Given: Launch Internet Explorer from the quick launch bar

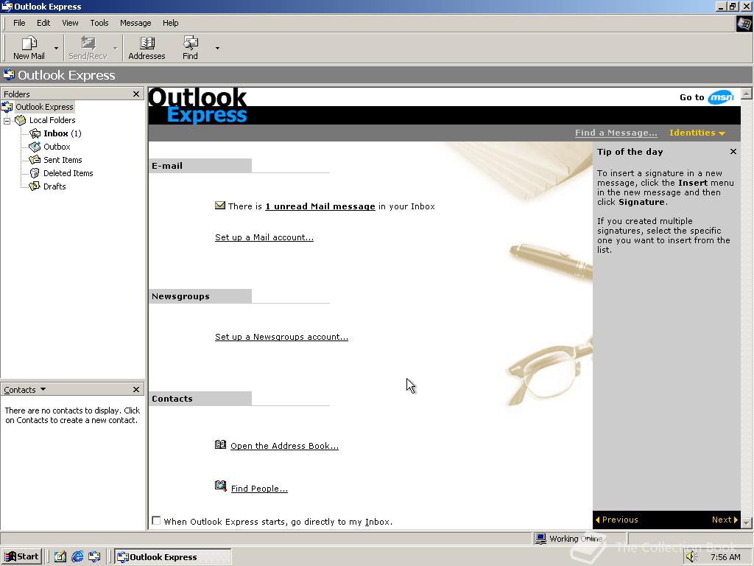Looking at the screenshot, I should pyautogui.click(x=77, y=556).
